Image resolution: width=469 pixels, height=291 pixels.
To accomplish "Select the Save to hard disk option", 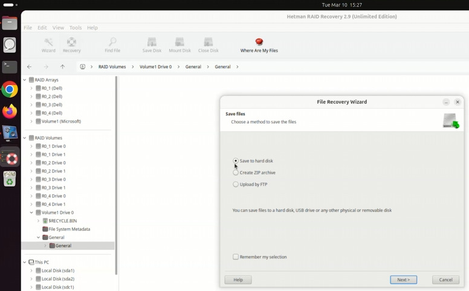I will (236, 161).
